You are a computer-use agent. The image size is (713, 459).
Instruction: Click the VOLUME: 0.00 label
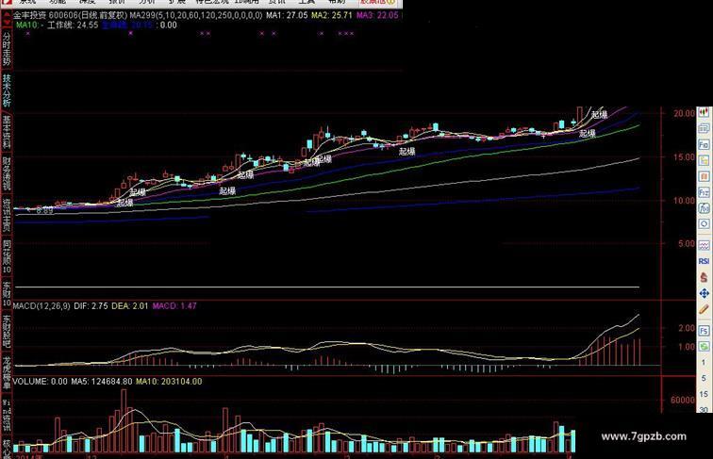(40, 382)
